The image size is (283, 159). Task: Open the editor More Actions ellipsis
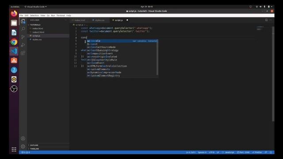click(271, 20)
